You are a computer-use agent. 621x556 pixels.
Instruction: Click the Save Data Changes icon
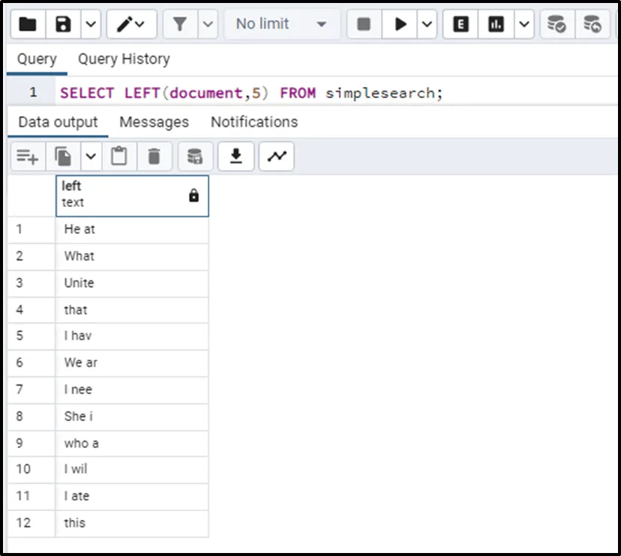pyautogui.click(x=195, y=157)
